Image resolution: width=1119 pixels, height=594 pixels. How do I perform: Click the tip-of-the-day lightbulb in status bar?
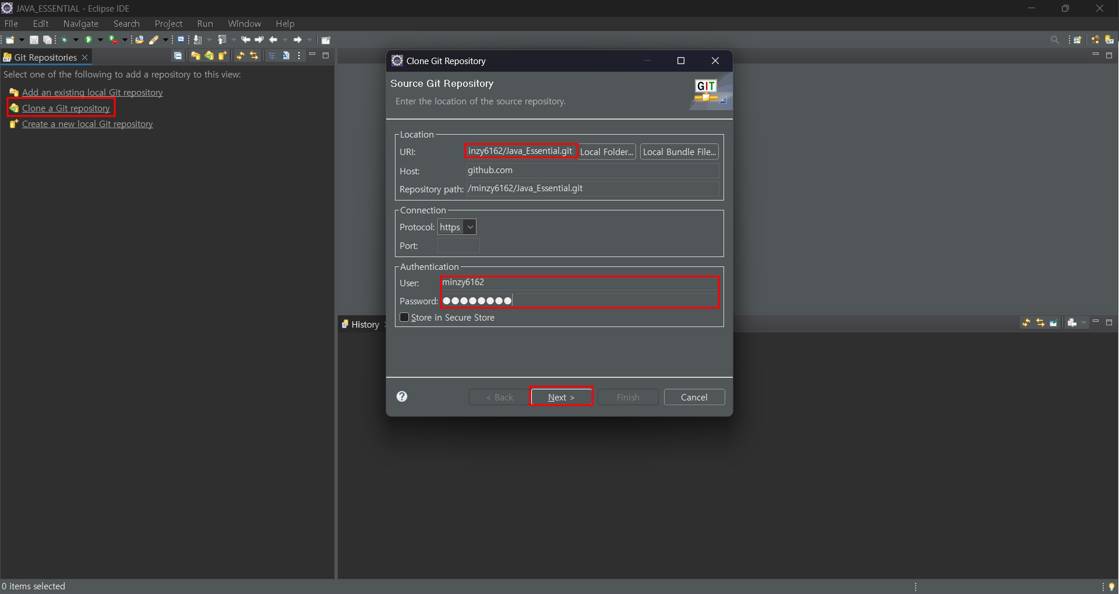point(1111,586)
